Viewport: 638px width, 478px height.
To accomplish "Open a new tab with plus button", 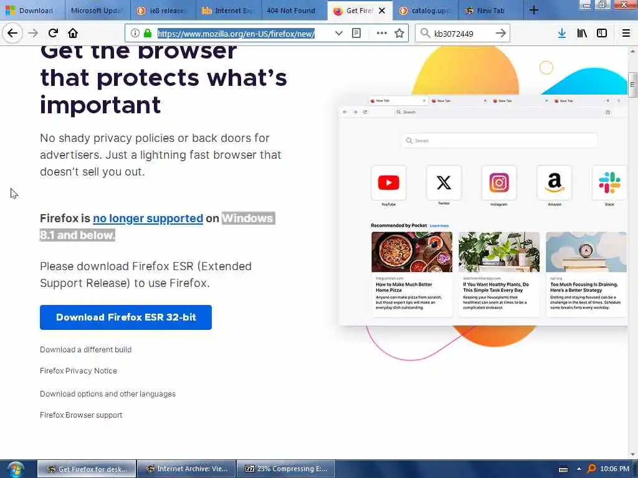I will (534, 10).
